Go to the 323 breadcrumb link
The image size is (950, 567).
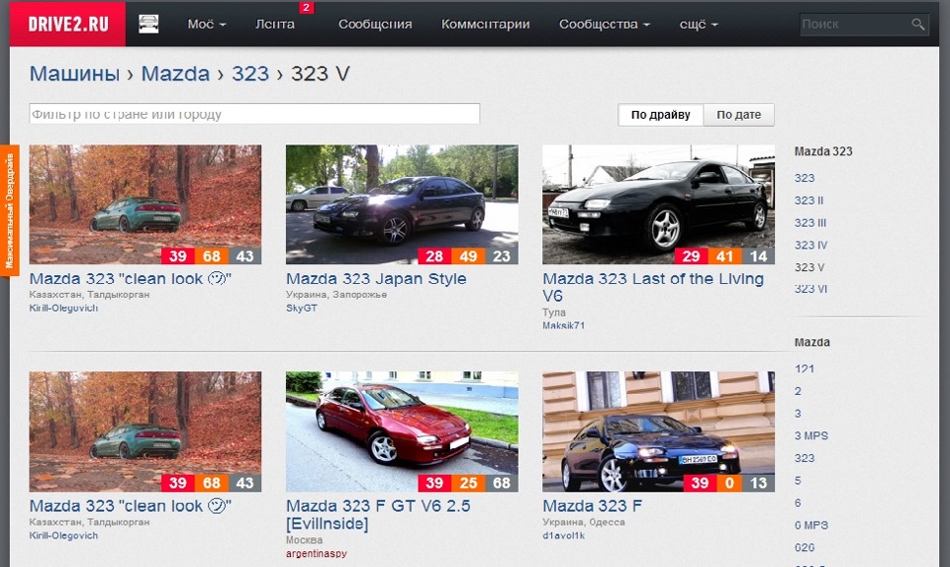point(250,74)
